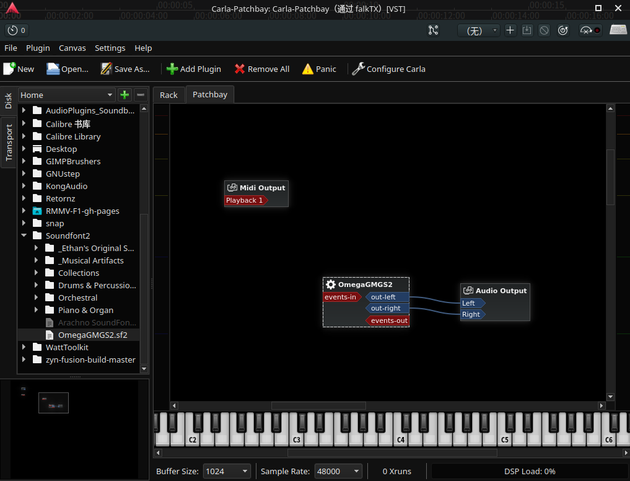Click the Desktop folder icon
The height and width of the screenshot is (481, 630).
(37, 149)
